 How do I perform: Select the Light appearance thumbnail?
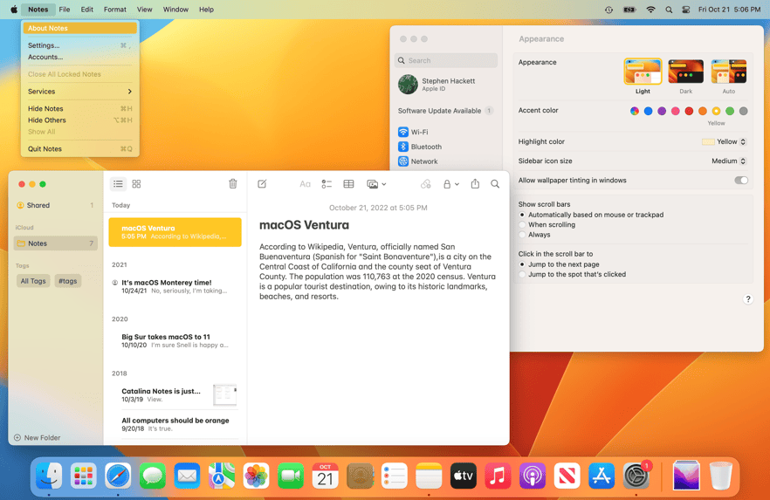coord(643,72)
